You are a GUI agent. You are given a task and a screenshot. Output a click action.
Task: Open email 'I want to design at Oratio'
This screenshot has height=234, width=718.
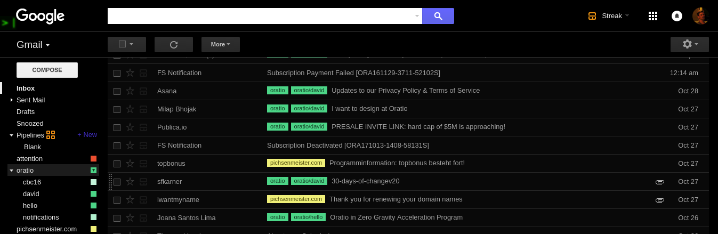pyautogui.click(x=369, y=109)
